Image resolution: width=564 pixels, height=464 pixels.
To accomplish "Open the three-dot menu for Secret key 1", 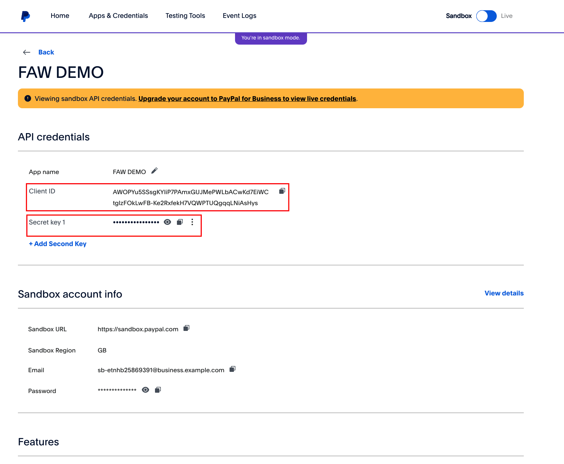I will pyautogui.click(x=192, y=222).
